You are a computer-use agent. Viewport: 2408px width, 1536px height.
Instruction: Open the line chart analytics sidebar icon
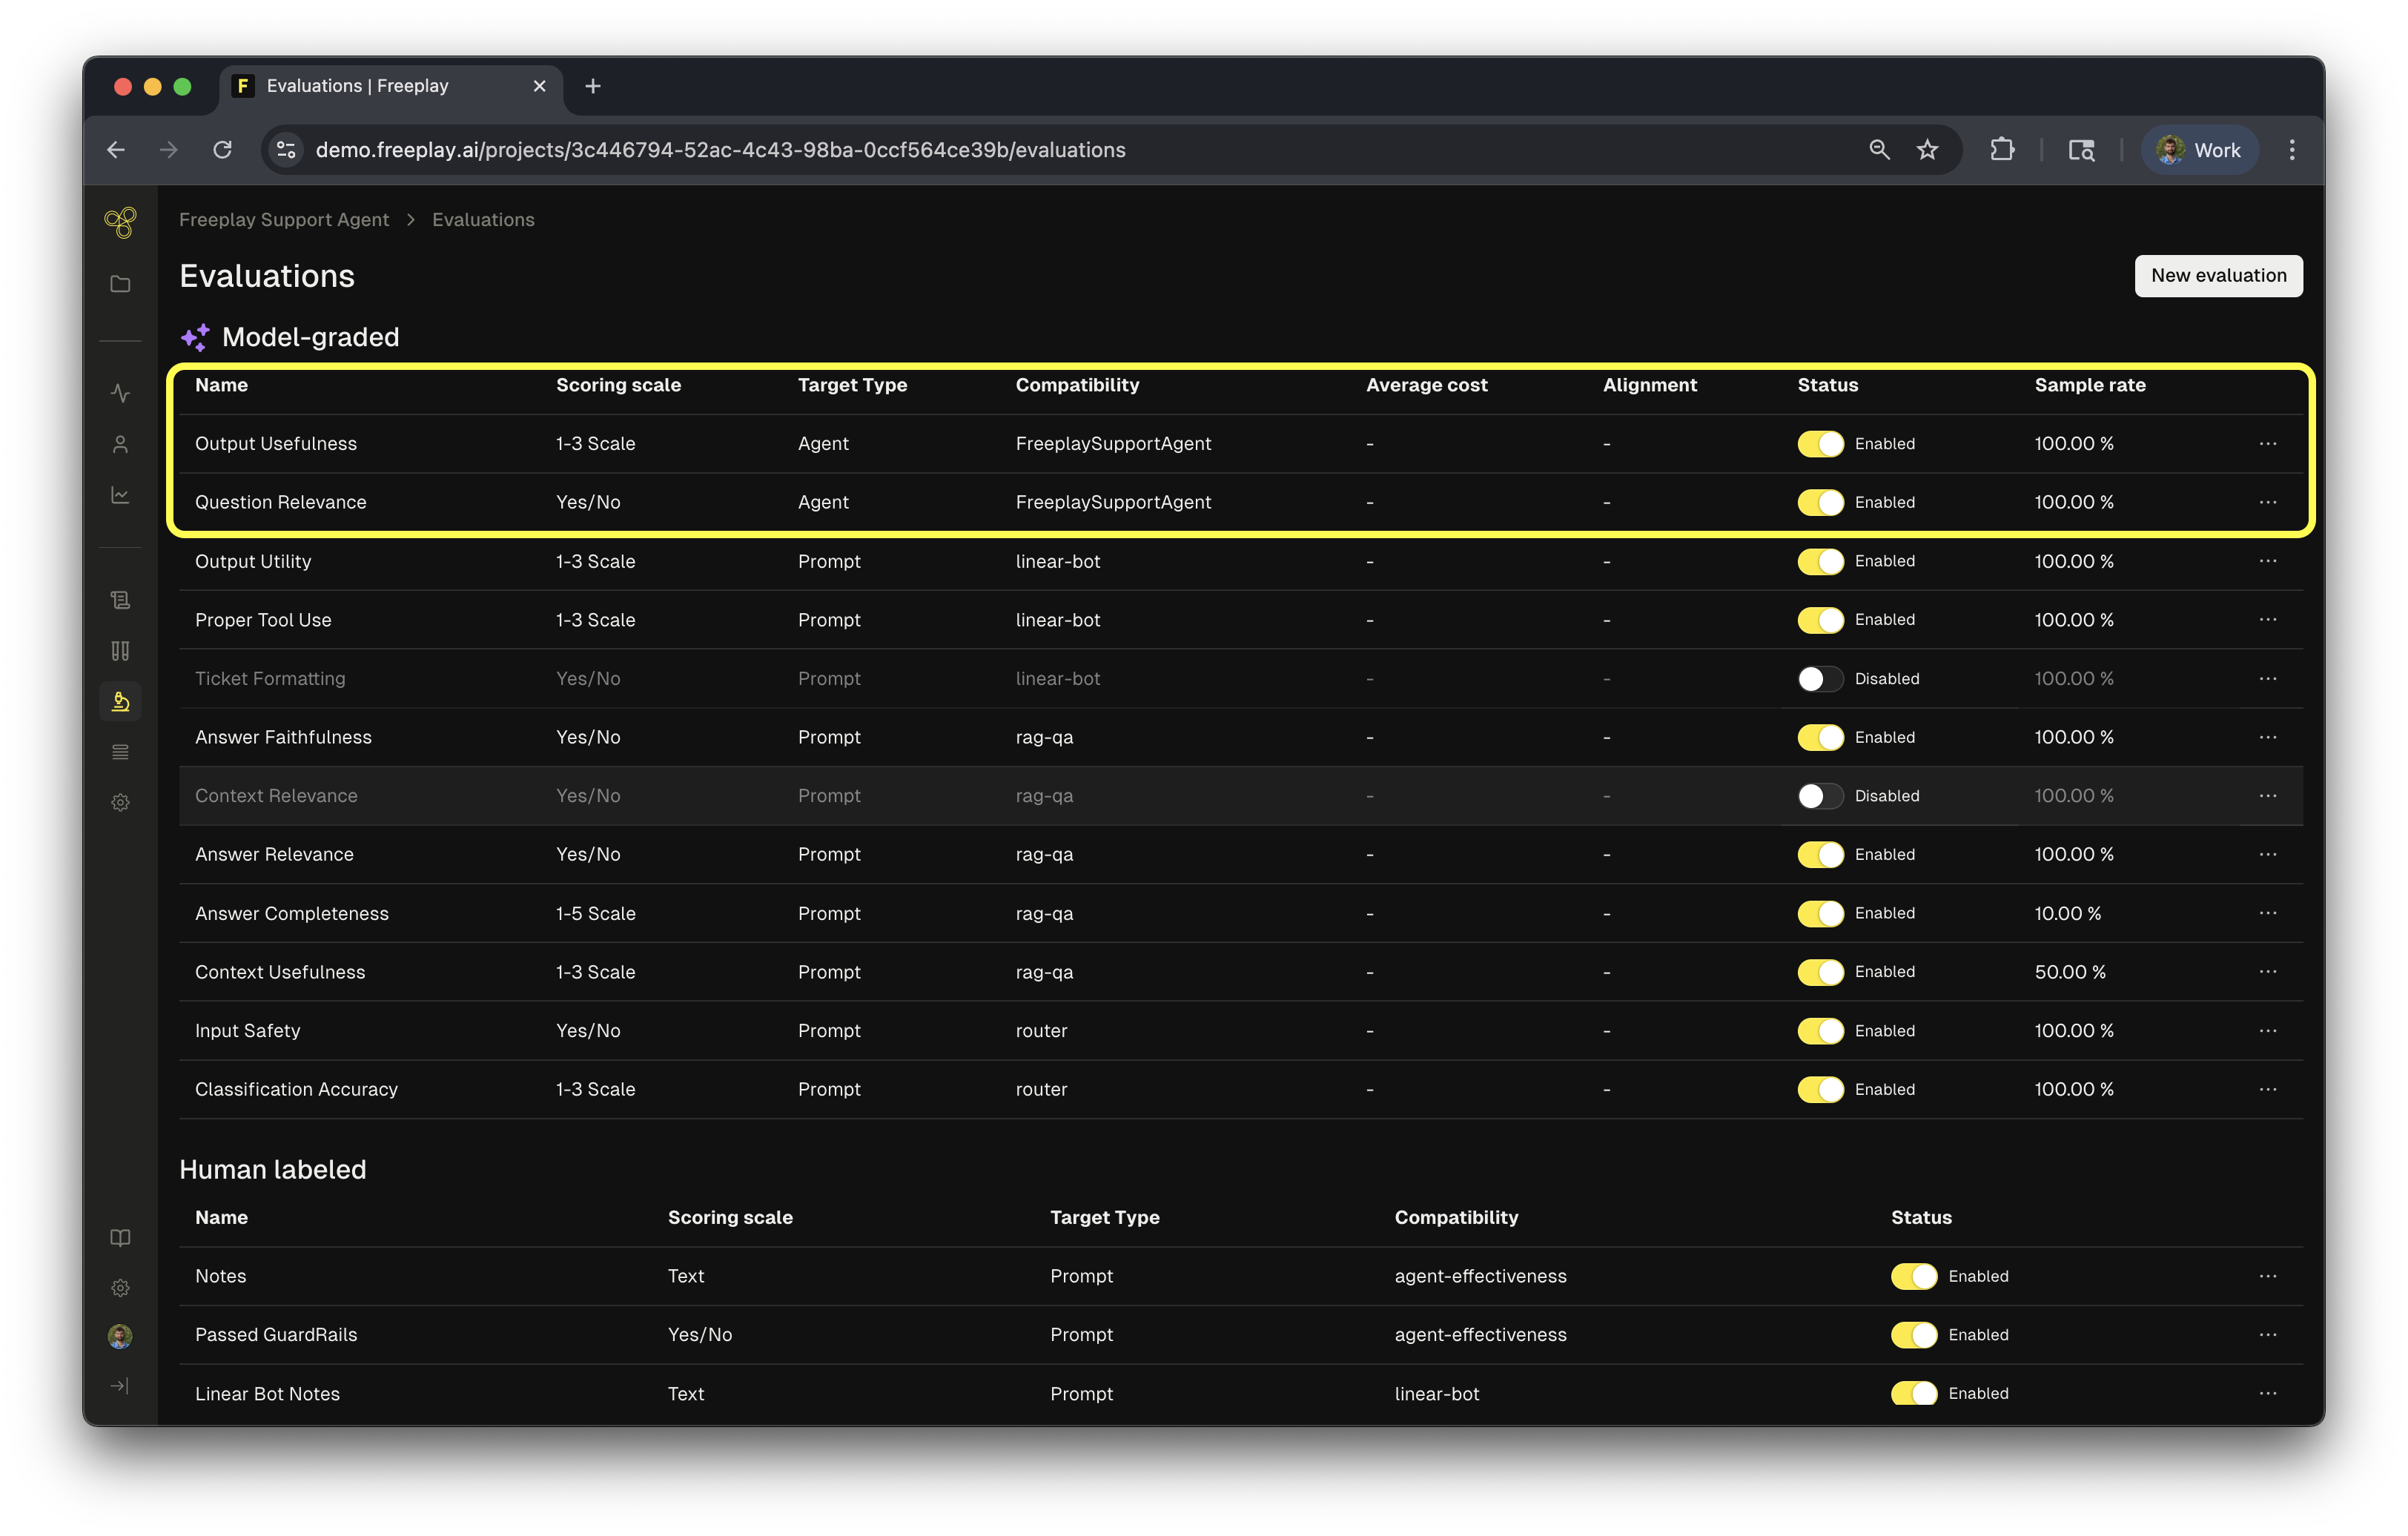120,495
